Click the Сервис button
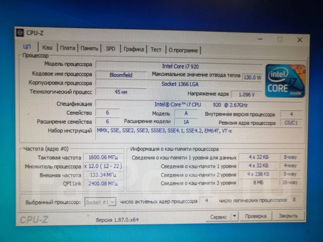The height and width of the screenshot is (242, 323). pyautogui.click(x=219, y=217)
